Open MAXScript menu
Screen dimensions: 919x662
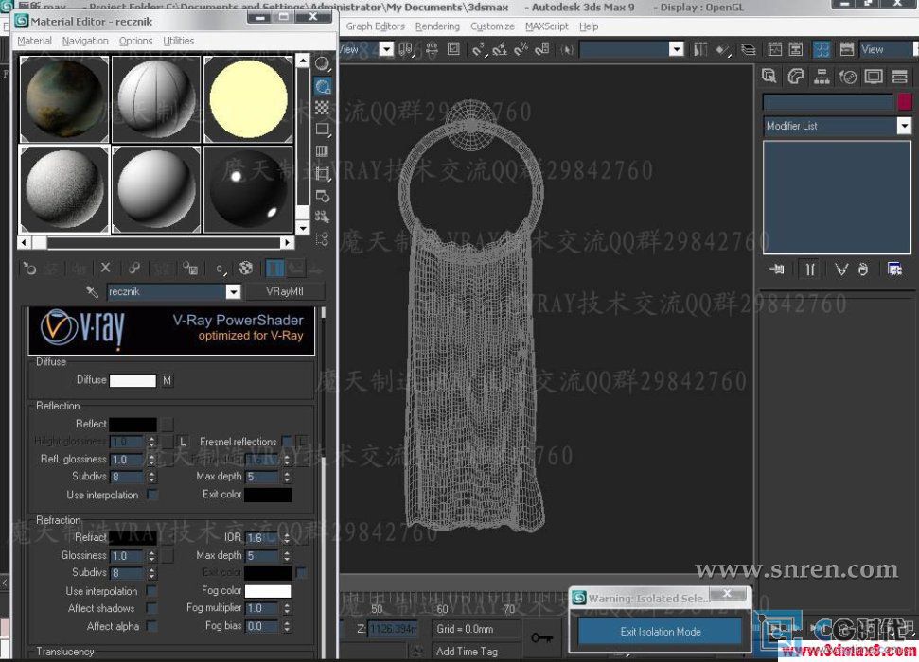click(547, 26)
